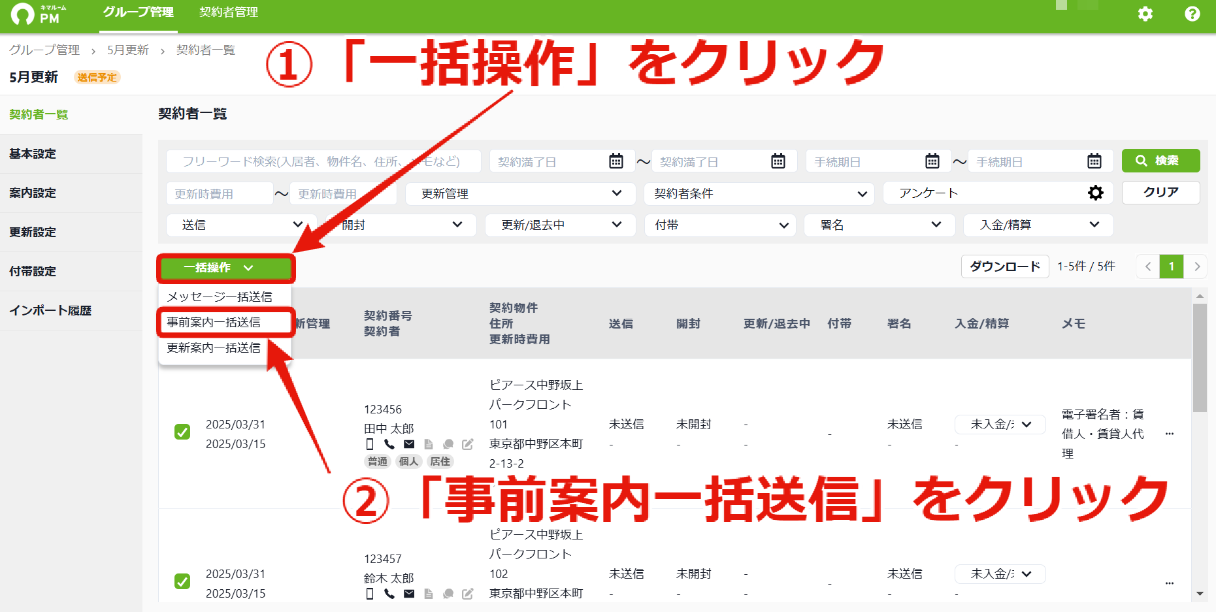Open calendar for second 手続期日 field
The image size is (1216, 612).
pyautogui.click(x=1094, y=161)
